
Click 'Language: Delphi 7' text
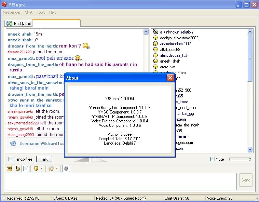[120, 143]
